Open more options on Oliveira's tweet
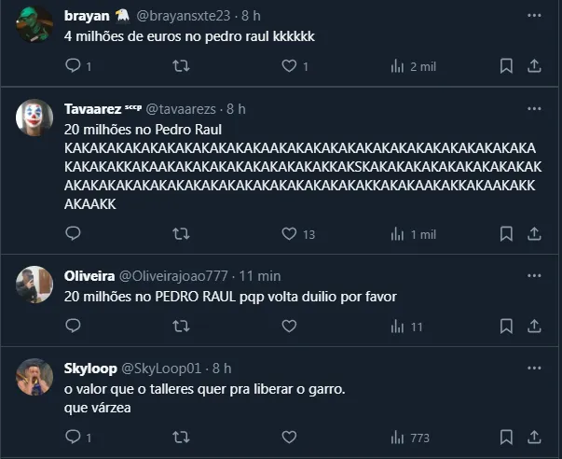This screenshot has width=562, height=459. click(x=533, y=276)
